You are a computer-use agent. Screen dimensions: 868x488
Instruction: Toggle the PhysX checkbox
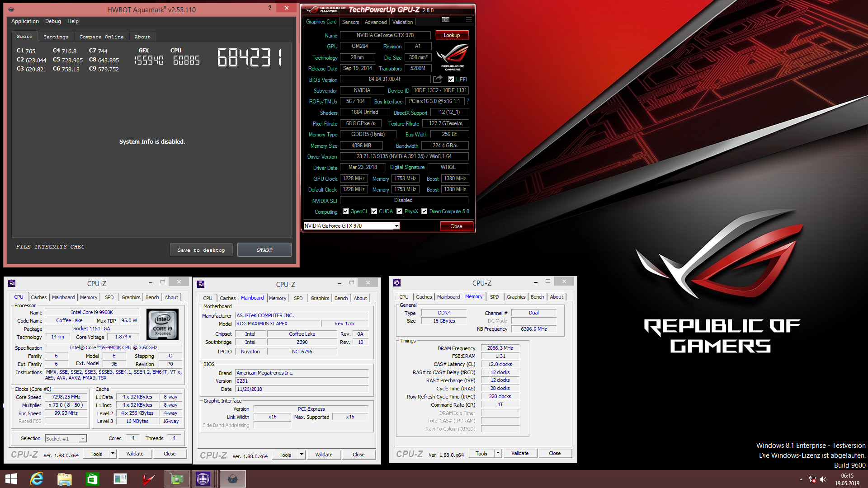click(x=400, y=211)
